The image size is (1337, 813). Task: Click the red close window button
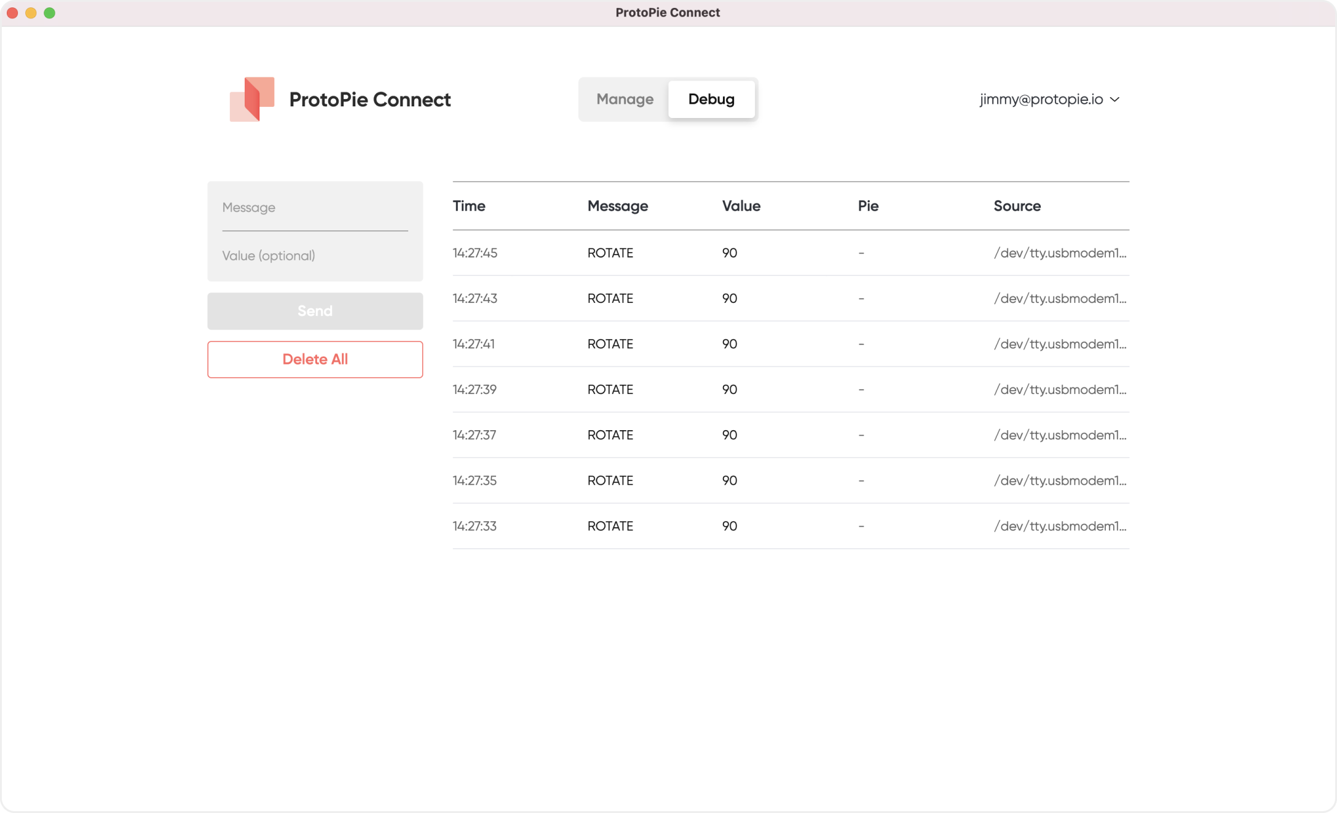pos(12,13)
